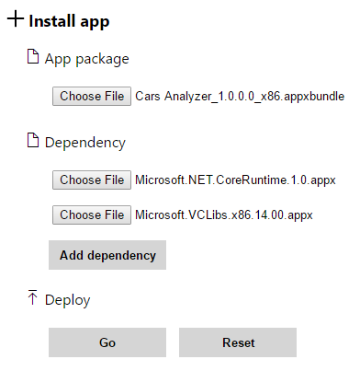Choose File for the Cars Analyzer app package
The image size is (360, 371).
pos(92,96)
